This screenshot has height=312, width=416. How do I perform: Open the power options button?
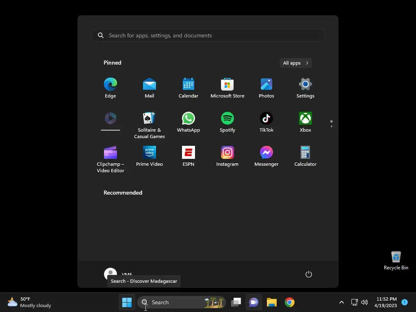(x=309, y=274)
